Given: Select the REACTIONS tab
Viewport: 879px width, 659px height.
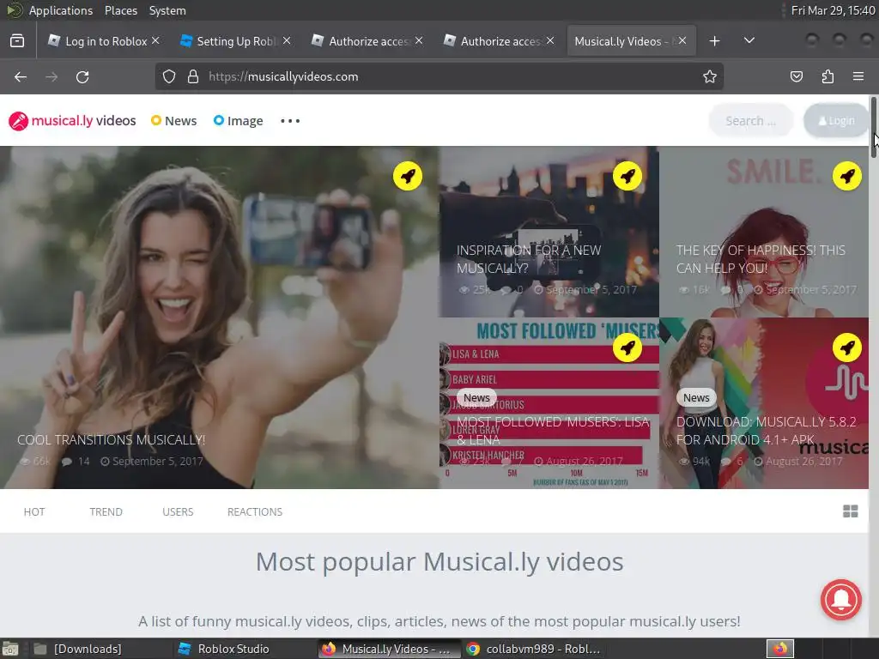Looking at the screenshot, I should click(254, 511).
